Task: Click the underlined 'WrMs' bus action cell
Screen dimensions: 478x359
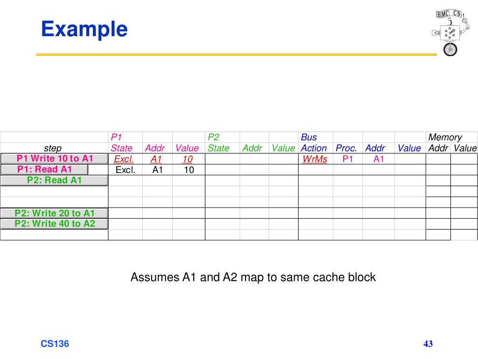Action: click(x=315, y=159)
